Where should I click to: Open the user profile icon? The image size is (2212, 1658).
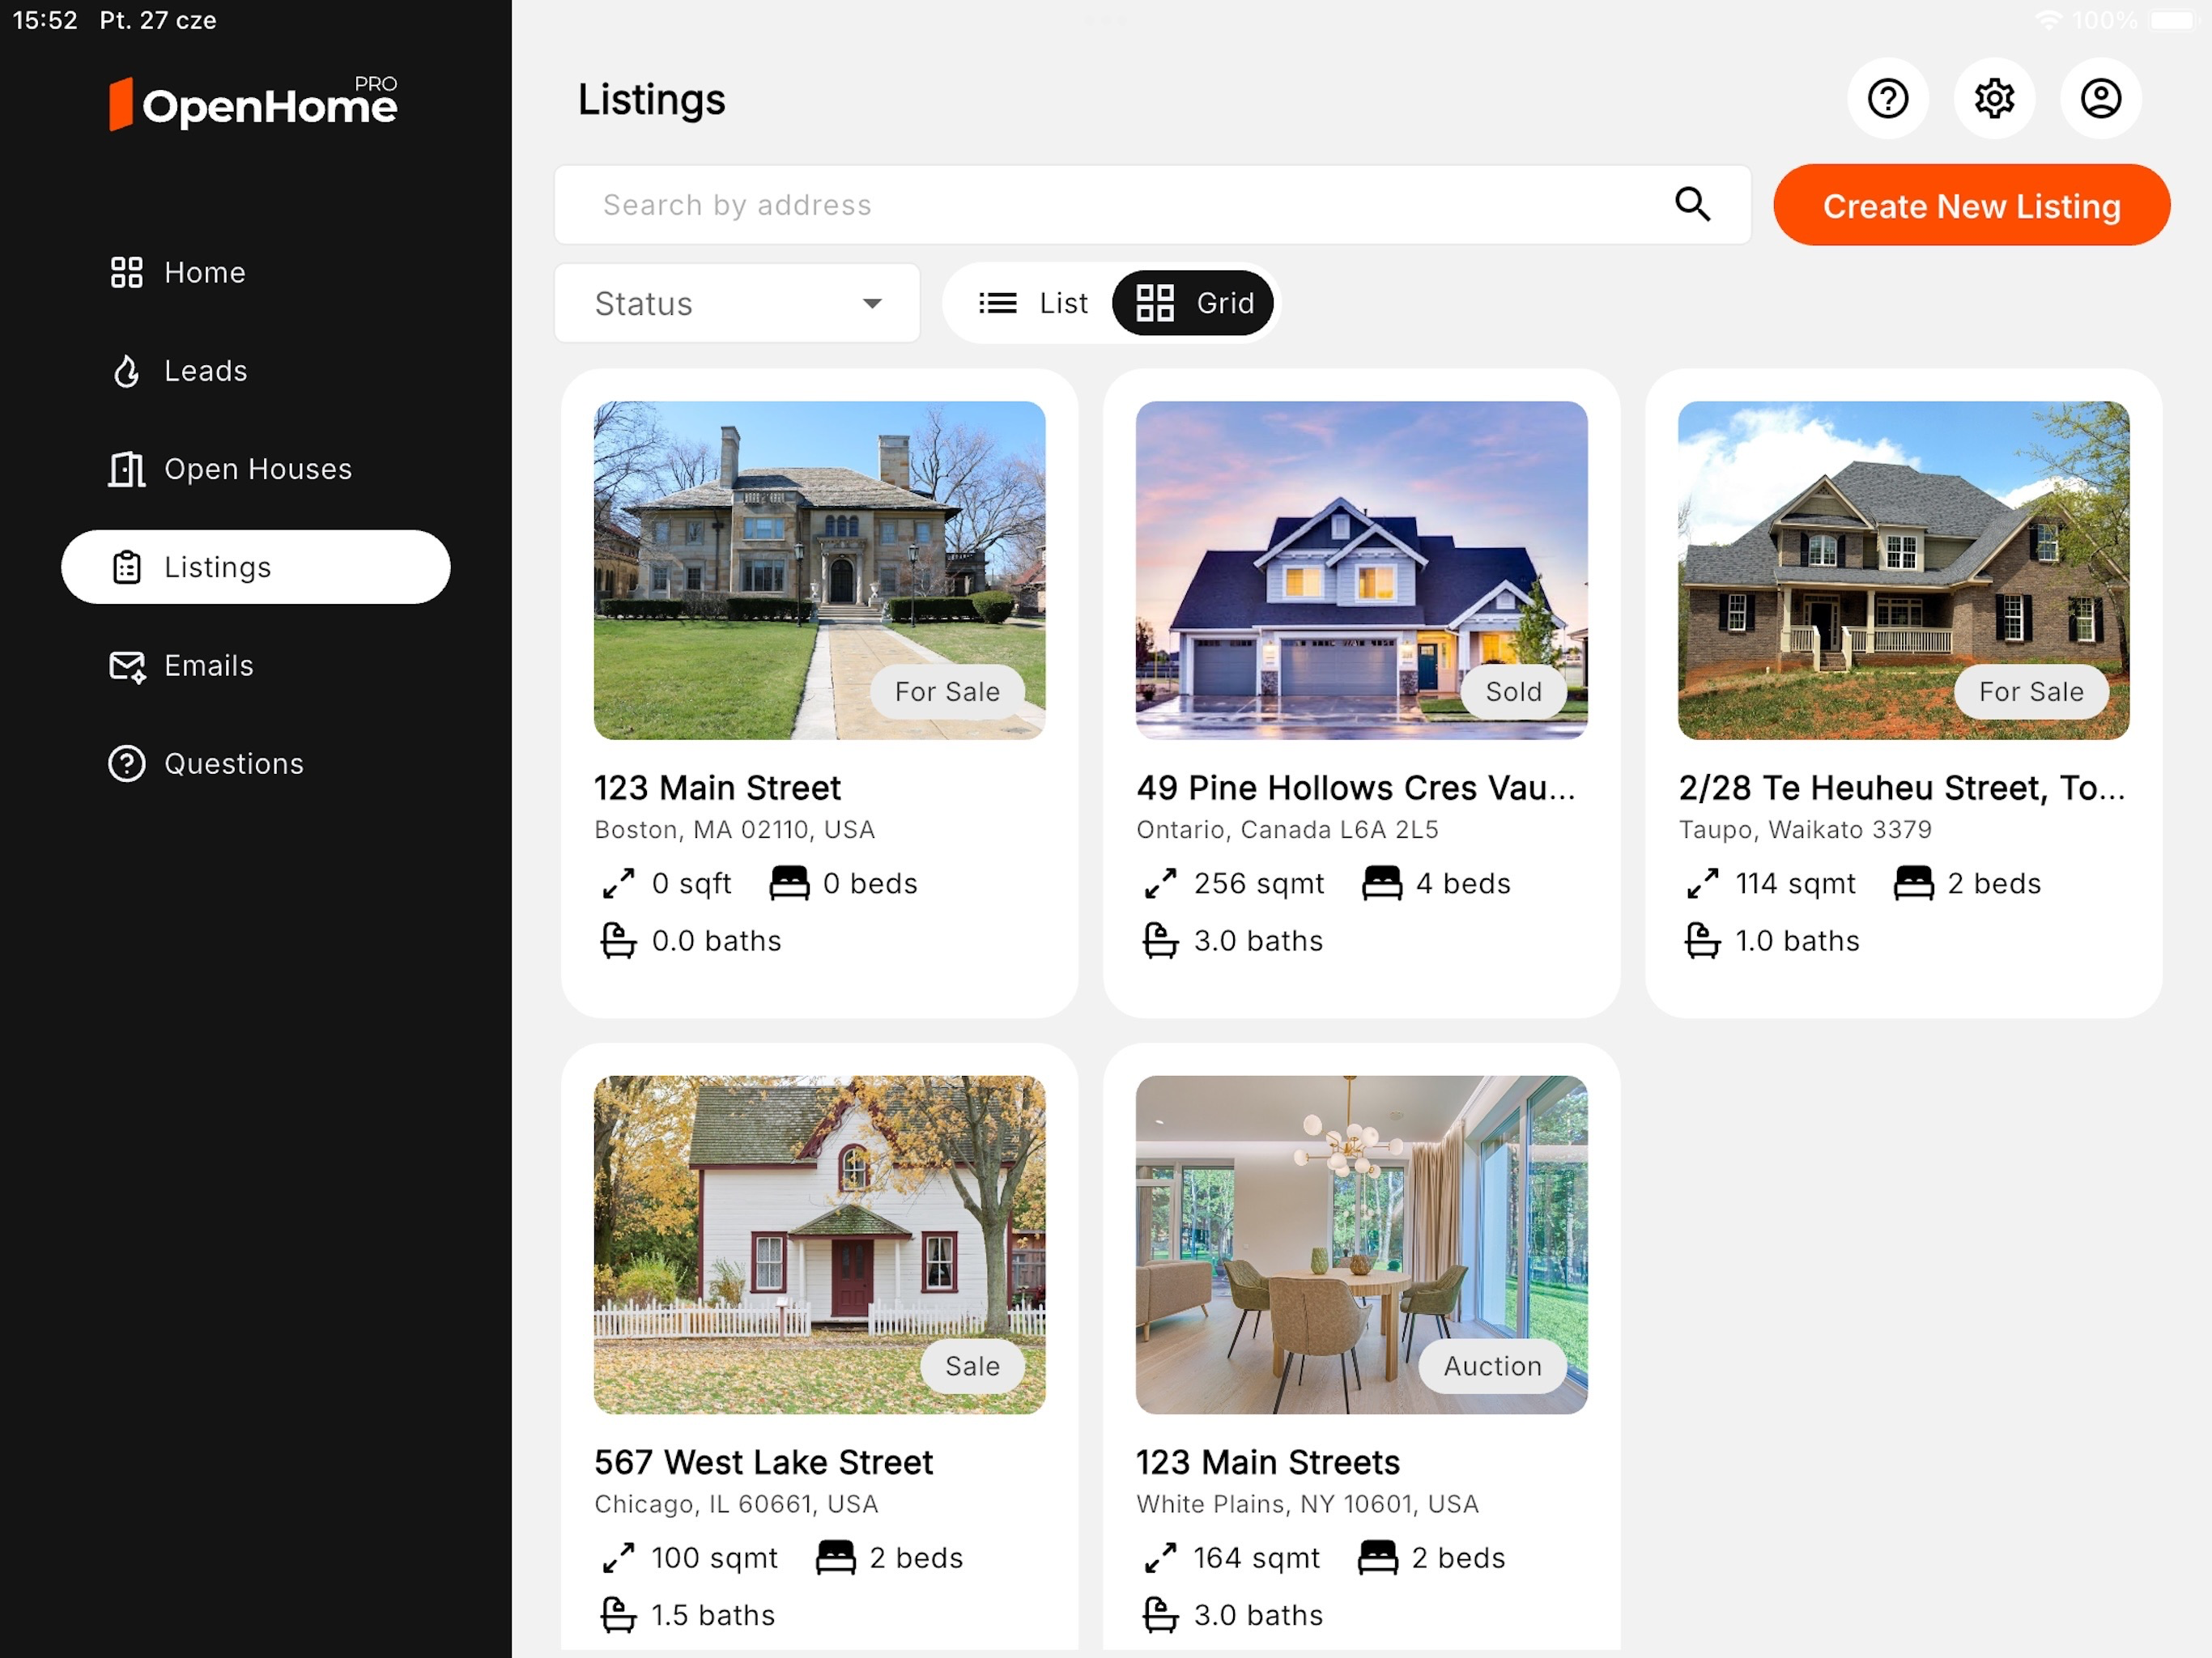(x=2100, y=98)
